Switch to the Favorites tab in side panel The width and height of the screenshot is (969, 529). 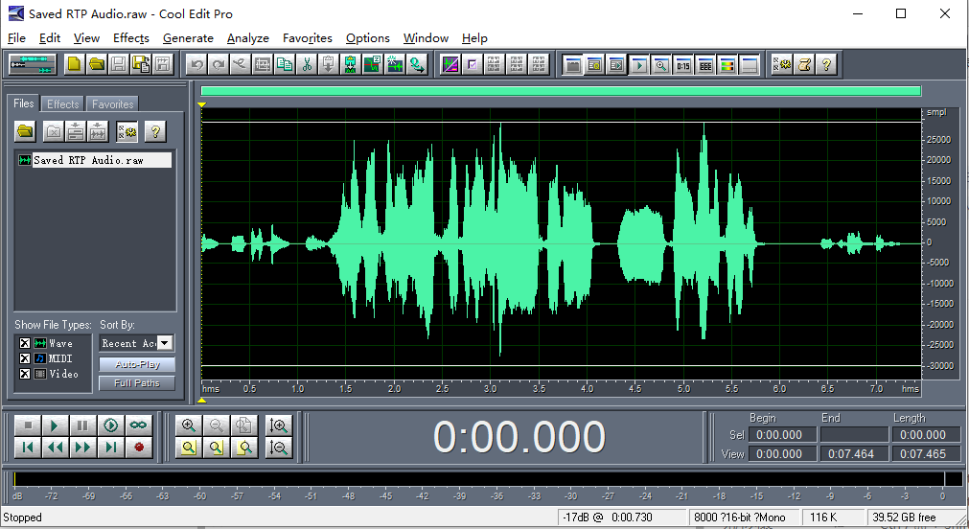(x=112, y=103)
